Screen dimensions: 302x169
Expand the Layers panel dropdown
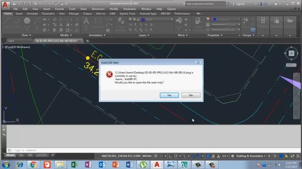coord(144,35)
